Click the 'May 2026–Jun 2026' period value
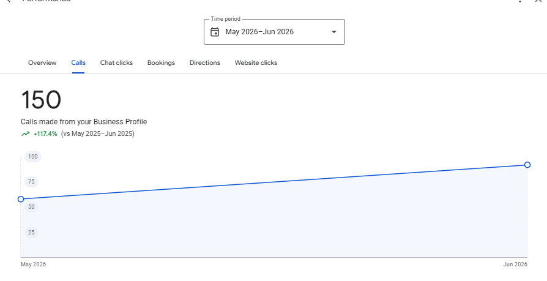Image resolution: width=547 pixels, height=281 pixels. [x=259, y=32]
